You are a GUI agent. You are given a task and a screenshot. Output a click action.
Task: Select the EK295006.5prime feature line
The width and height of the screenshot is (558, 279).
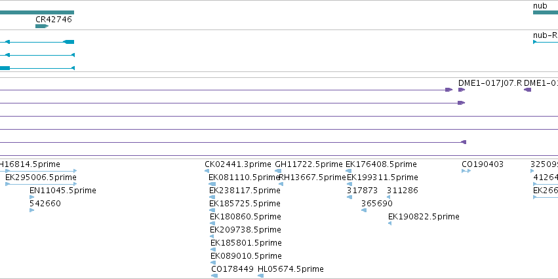coord(41,184)
